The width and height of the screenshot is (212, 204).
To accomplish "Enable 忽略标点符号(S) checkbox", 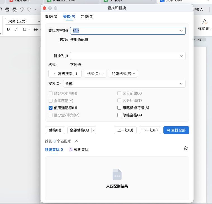I will pos(119,108).
